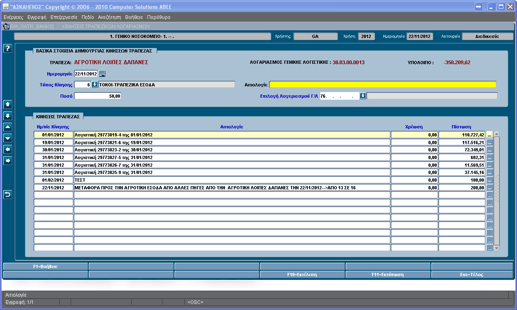Open the Εγγραφή menu
The height and width of the screenshot is (310, 517).
point(37,17)
